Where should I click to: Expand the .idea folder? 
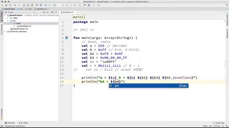point(8,18)
